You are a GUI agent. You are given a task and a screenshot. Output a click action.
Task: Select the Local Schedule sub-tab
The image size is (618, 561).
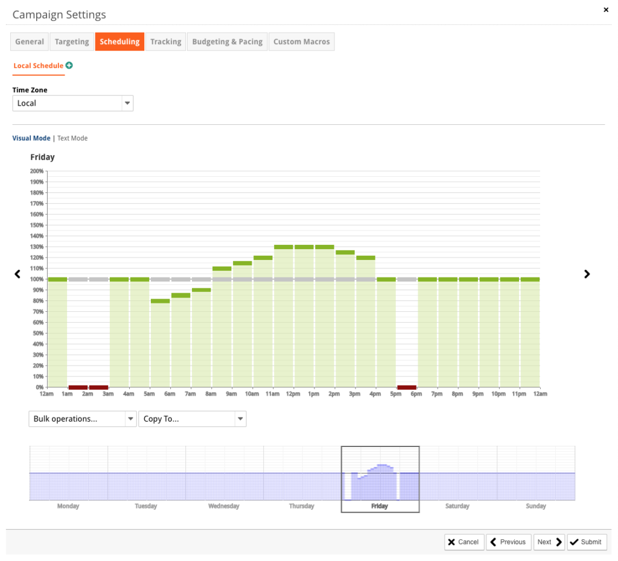(38, 66)
